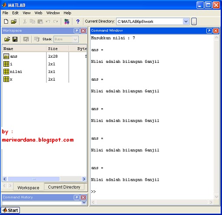Click the nilai variable grid icon
The height and width of the screenshot is (215, 222).
coord(6,72)
